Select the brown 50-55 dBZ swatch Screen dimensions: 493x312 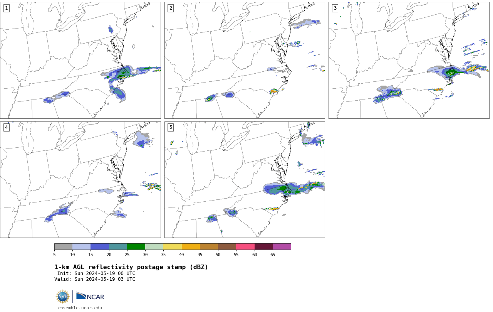[227, 247]
